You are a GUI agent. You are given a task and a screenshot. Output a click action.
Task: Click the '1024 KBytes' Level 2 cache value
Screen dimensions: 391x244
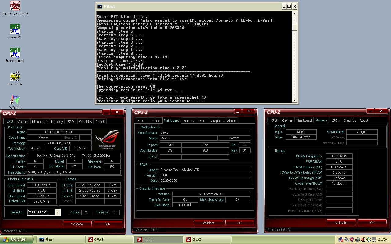90,196
